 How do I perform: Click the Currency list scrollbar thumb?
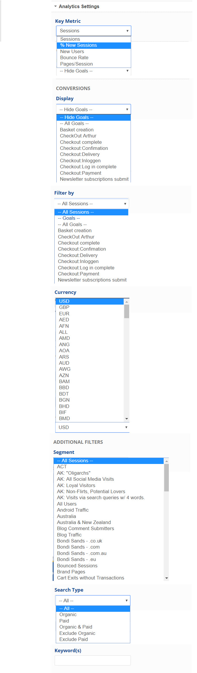click(x=127, y=311)
